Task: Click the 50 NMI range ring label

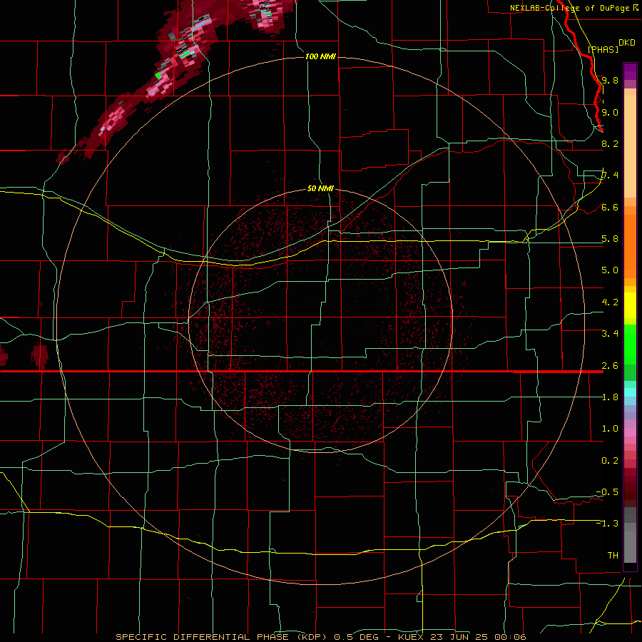Action: tap(320, 189)
